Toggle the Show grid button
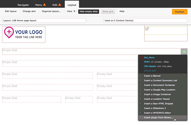Viewport: 191px width, 125px height. pyautogui.click(x=108, y=11)
